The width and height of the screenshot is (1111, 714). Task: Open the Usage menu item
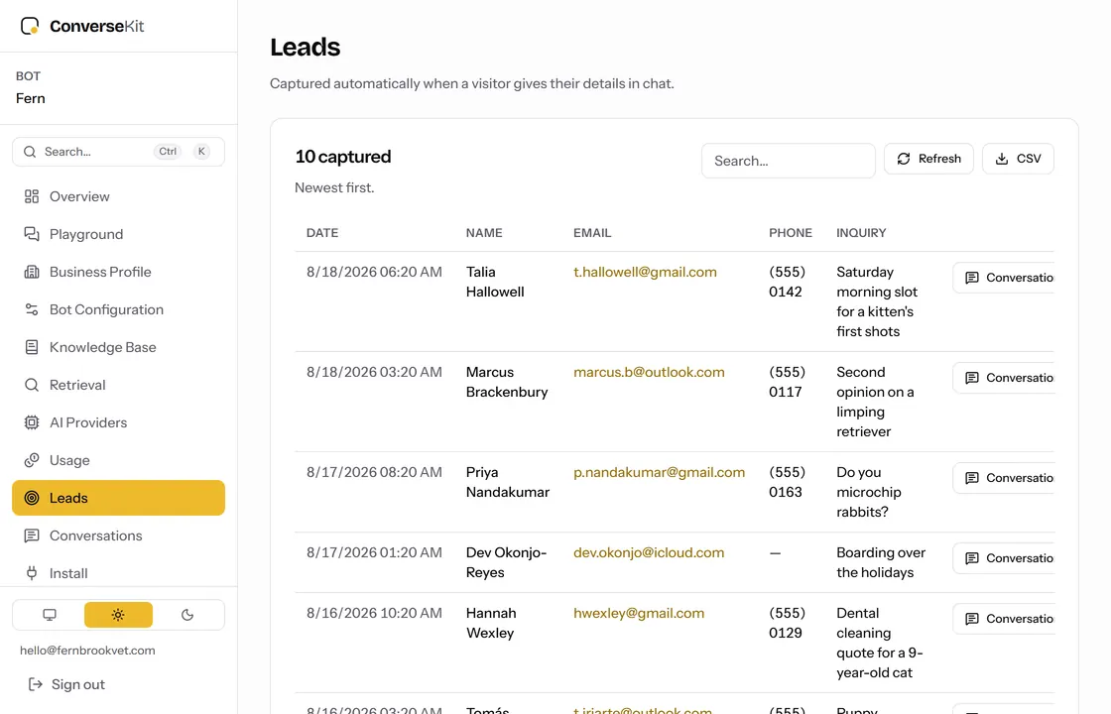pyautogui.click(x=118, y=460)
